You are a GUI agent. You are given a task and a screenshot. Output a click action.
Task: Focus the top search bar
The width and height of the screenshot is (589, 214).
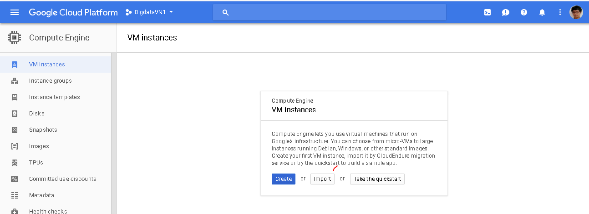[x=330, y=12]
